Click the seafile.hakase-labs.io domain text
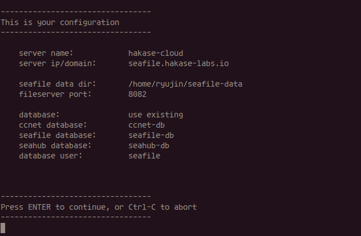This screenshot has width=361, height=236. pyautogui.click(x=179, y=63)
